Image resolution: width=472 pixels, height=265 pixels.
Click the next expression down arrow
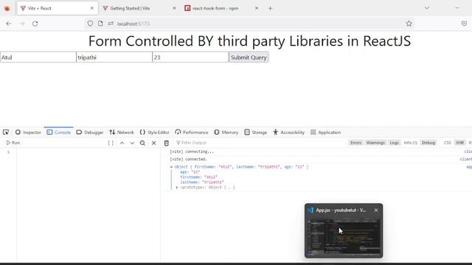132,143
